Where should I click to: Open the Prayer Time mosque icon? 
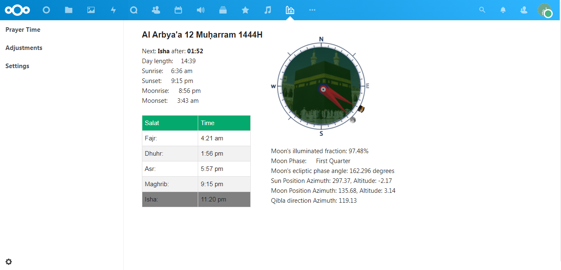pos(290,10)
